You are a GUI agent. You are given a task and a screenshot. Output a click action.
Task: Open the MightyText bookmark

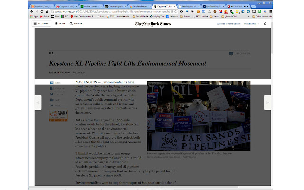coord(157,17)
